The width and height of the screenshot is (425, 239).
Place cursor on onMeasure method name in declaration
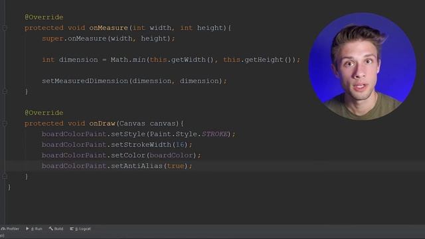[x=108, y=28]
